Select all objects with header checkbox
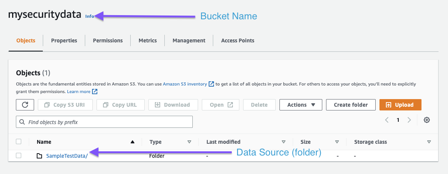 pos(19,142)
